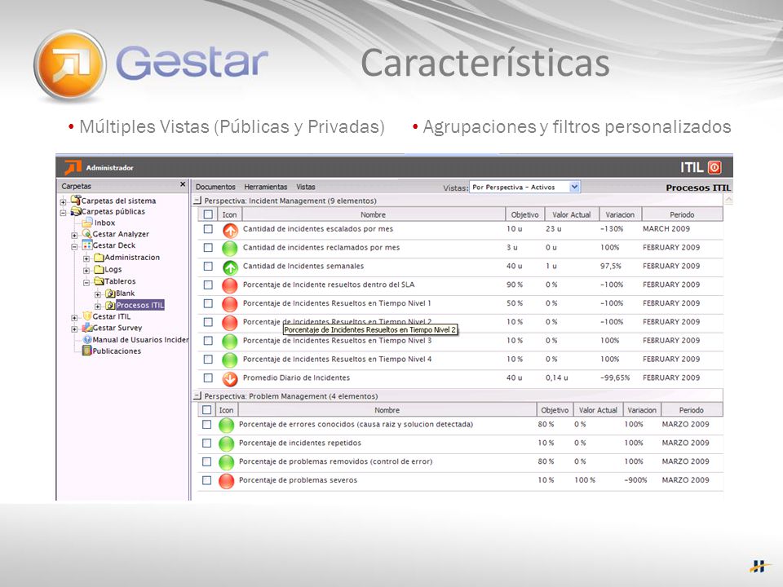Image resolution: width=783 pixels, height=587 pixels.
Task: Click green icon for problemas removidos row
Action: tap(226, 462)
